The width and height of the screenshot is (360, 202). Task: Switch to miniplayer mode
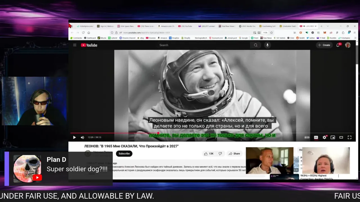coord(333,137)
